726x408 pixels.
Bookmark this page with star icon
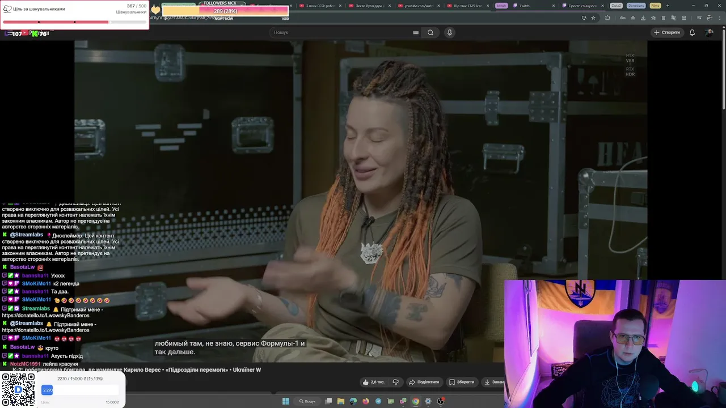593,18
